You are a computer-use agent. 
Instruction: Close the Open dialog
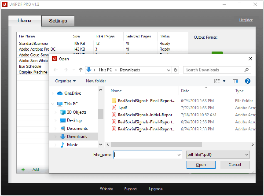click(250, 59)
